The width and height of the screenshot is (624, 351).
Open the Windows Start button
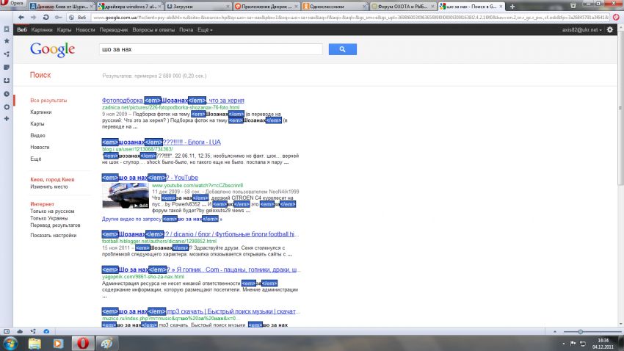click(x=11, y=343)
